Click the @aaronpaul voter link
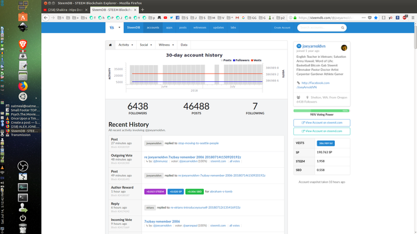Image resolution: width=417 pixels, height=234 pixels. (x=190, y=226)
